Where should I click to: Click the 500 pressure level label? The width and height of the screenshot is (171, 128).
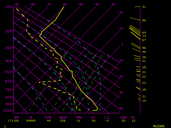(x=9, y=72)
